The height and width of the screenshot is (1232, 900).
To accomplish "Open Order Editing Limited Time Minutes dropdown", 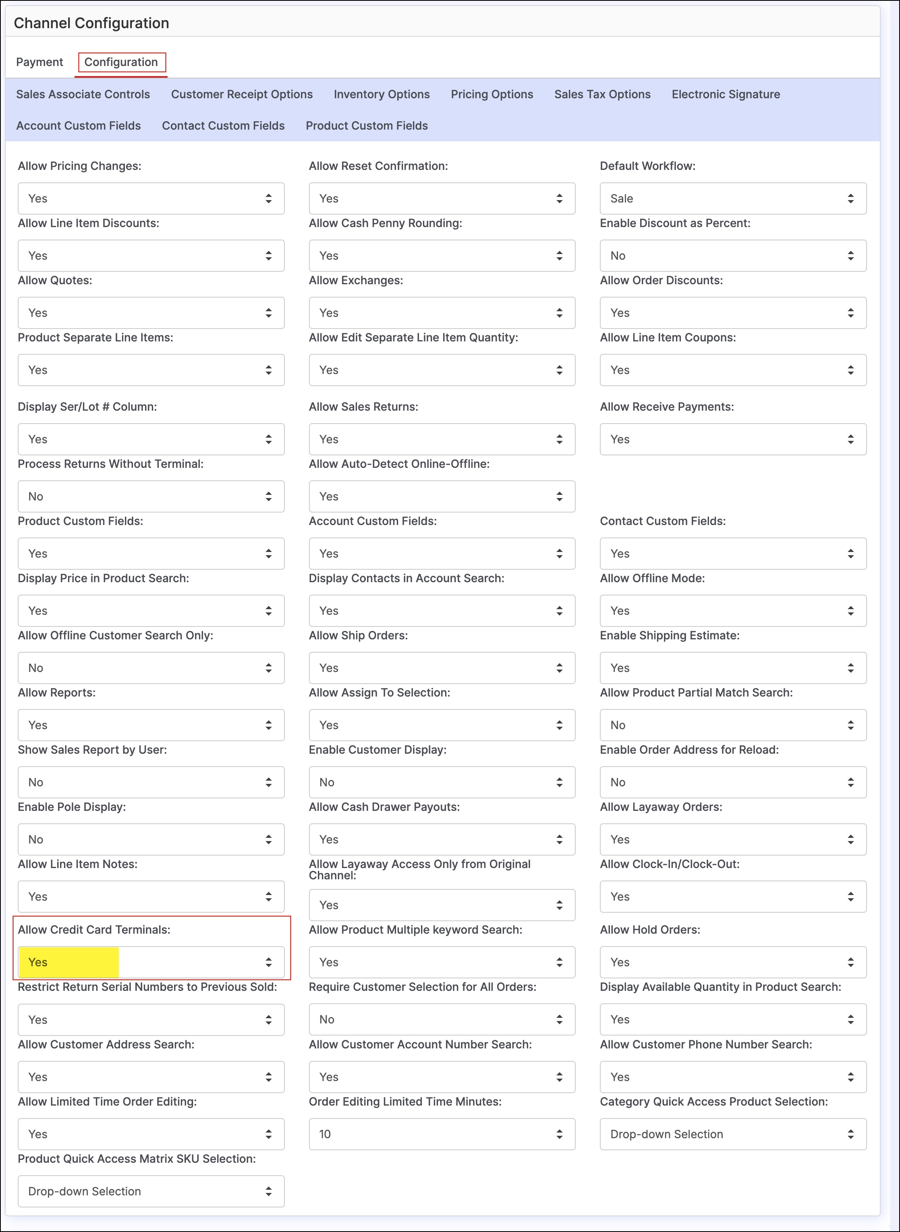I will coord(441,1134).
